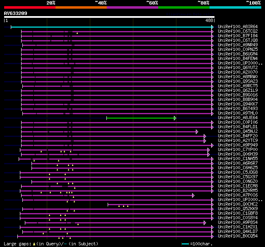Viewport: 265px width, 247px height.
Task: Select the UniRef100_B9G016 label
Action: coord(238,95)
